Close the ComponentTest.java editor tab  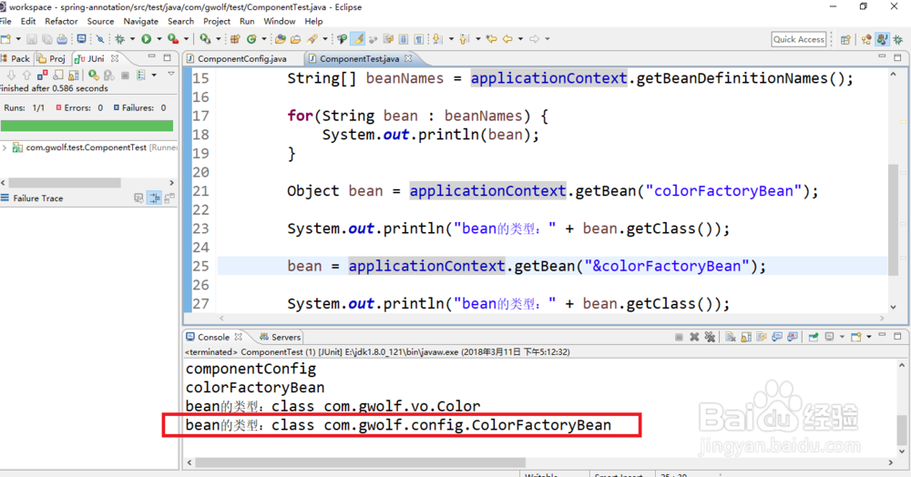pyautogui.click(x=408, y=58)
